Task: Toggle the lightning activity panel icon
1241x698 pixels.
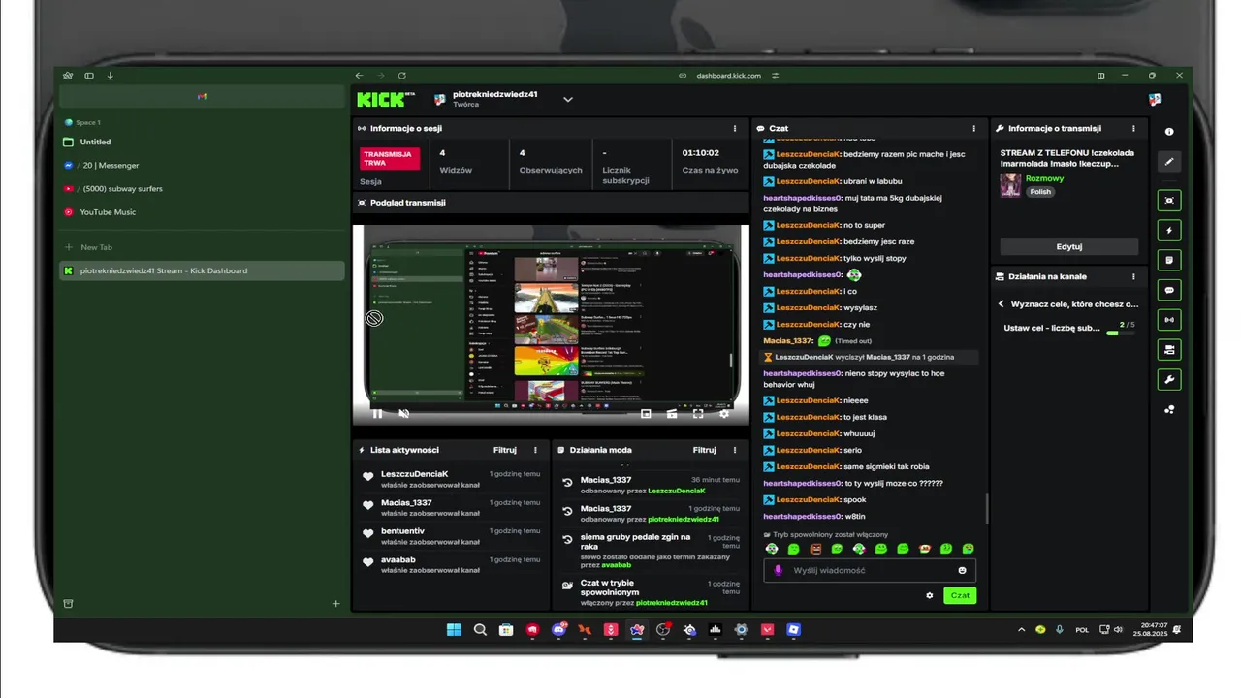Action: tap(1169, 231)
